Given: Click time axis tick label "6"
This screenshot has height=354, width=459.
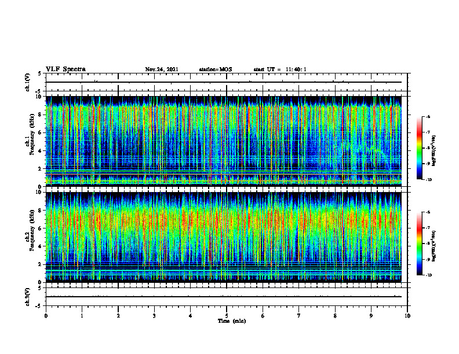Looking at the screenshot, I should [263, 316].
